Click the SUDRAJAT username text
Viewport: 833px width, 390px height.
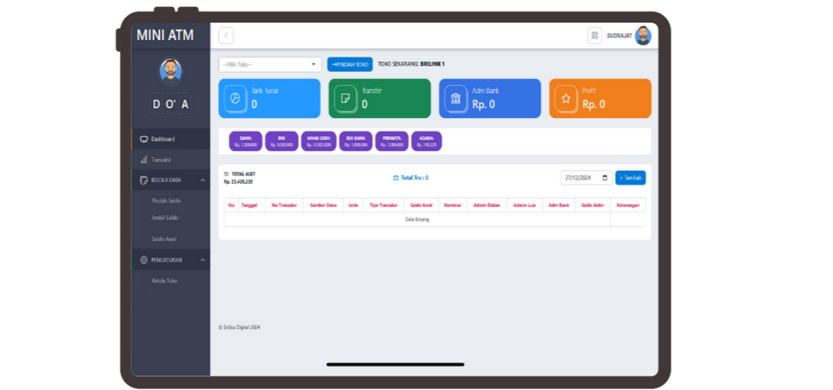620,36
